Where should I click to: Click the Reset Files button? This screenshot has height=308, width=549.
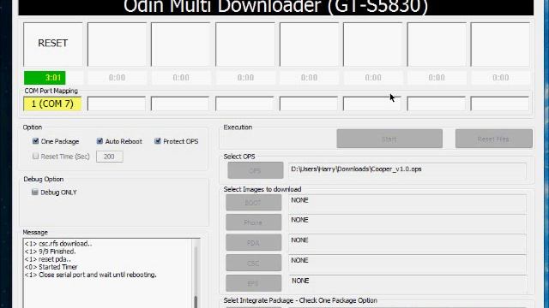(x=494, y=139)
